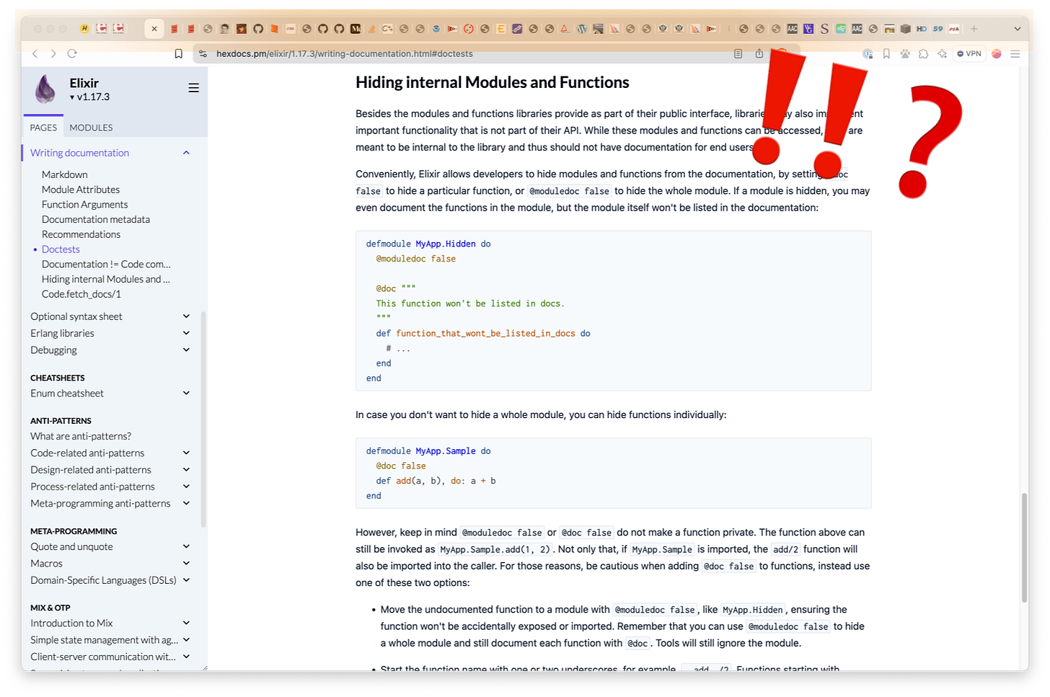Open the Documentation metadata link
Image resolution: width=1050 pixels, height=697 pixels.
click(x=96, y=219)
